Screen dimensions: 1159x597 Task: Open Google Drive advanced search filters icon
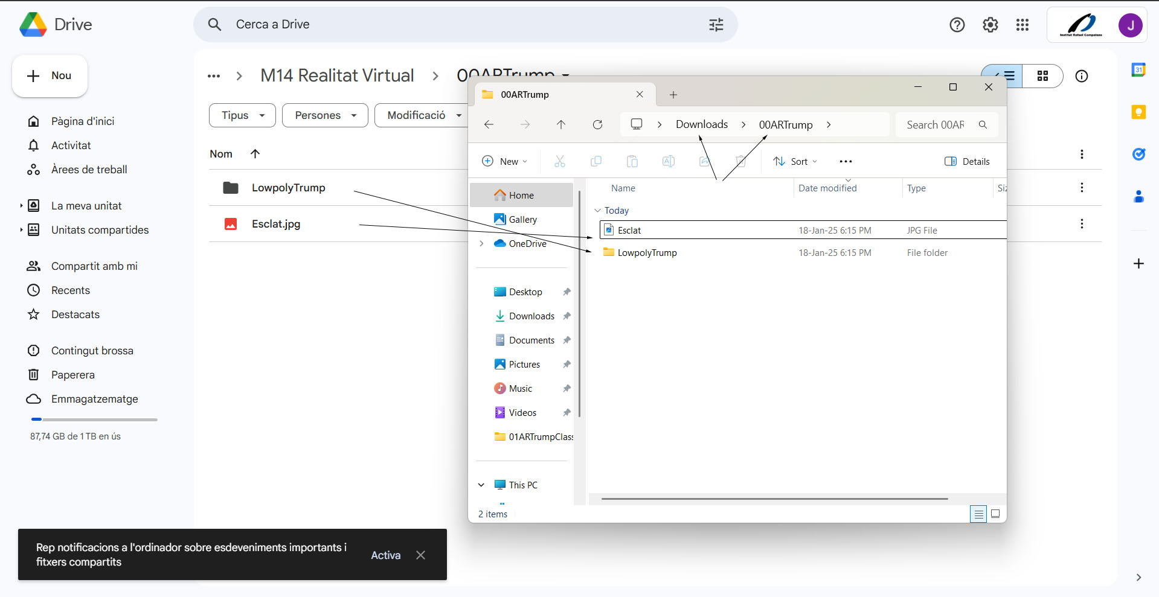coord(716,25)
